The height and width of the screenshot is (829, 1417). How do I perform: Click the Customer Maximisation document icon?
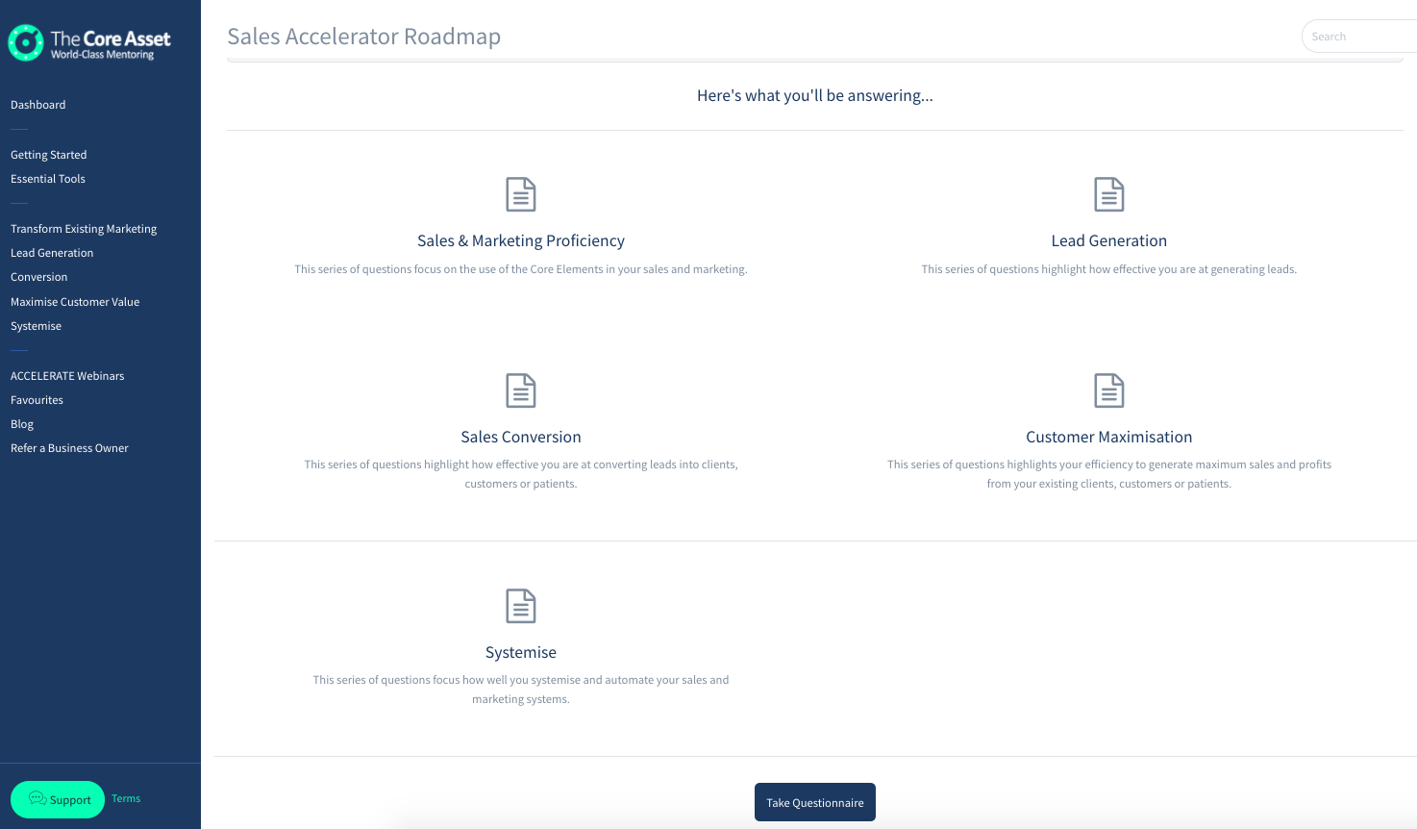[x=1108, y=390]
